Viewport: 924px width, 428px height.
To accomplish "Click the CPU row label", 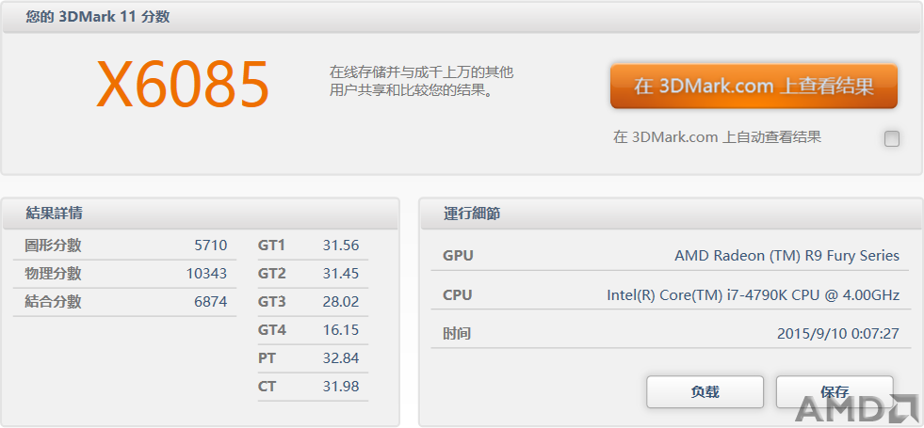I will [457, 295].
